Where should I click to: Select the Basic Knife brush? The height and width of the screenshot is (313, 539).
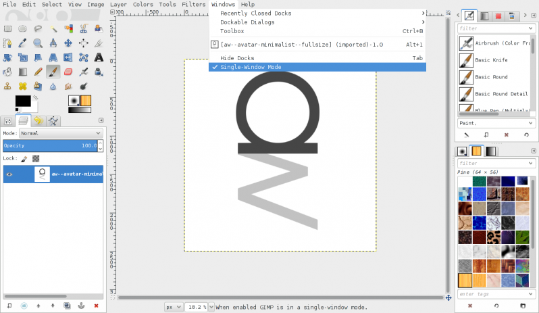click(x=494, y=60)
